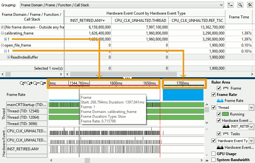Screen dimensions: 255x163
Task: Open the search magnifier icon in grid toolbar
Action: tap(240, 5)
